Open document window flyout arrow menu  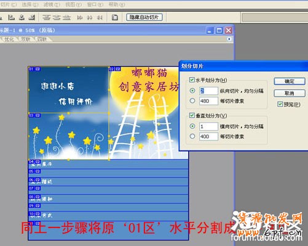[229, 39]
